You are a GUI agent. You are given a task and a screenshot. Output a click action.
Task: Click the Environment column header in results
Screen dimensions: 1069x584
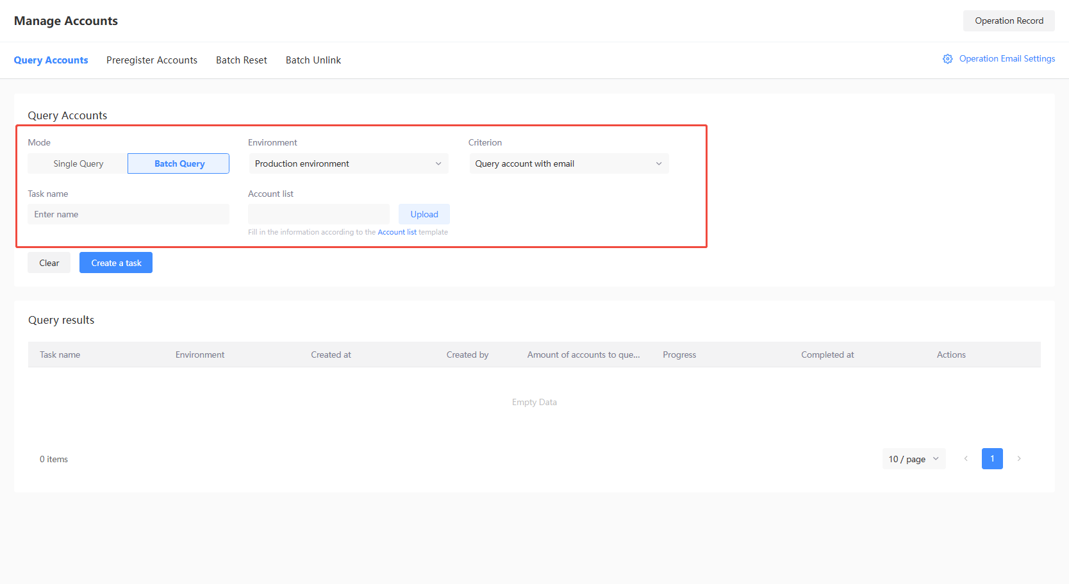pos(200,355)
